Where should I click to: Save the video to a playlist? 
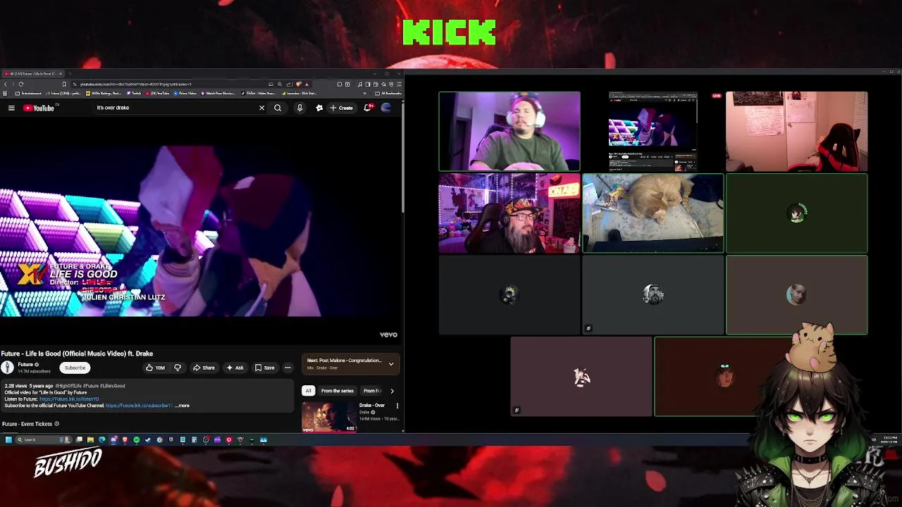tap(265, 368)
